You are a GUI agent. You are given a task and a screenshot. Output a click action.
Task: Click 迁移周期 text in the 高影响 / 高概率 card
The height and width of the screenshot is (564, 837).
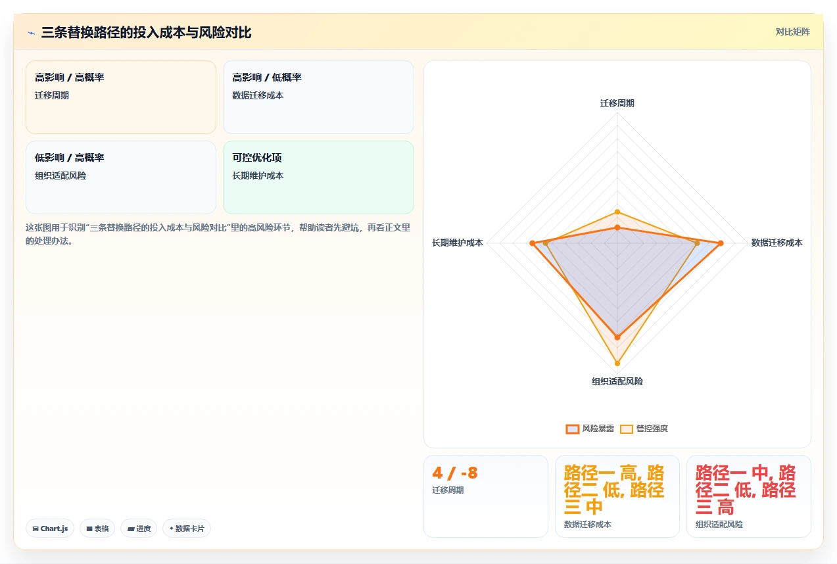52,95
